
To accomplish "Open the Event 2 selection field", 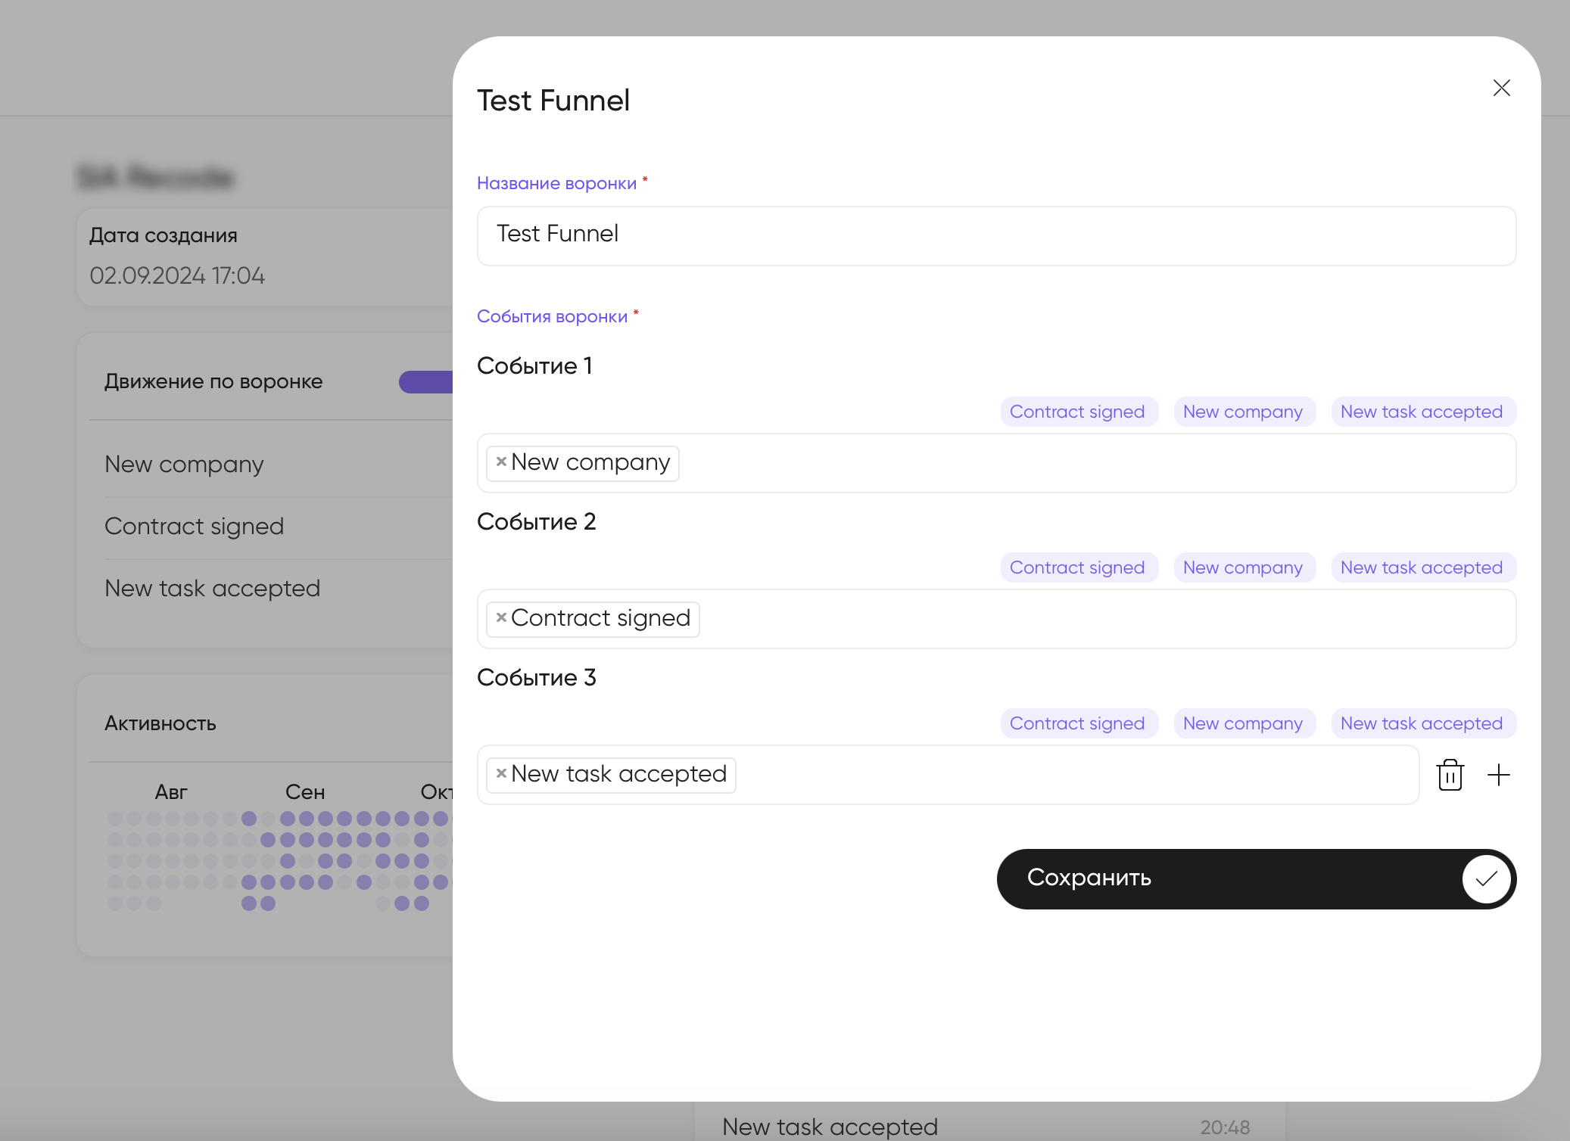I will pos(1060,619).
